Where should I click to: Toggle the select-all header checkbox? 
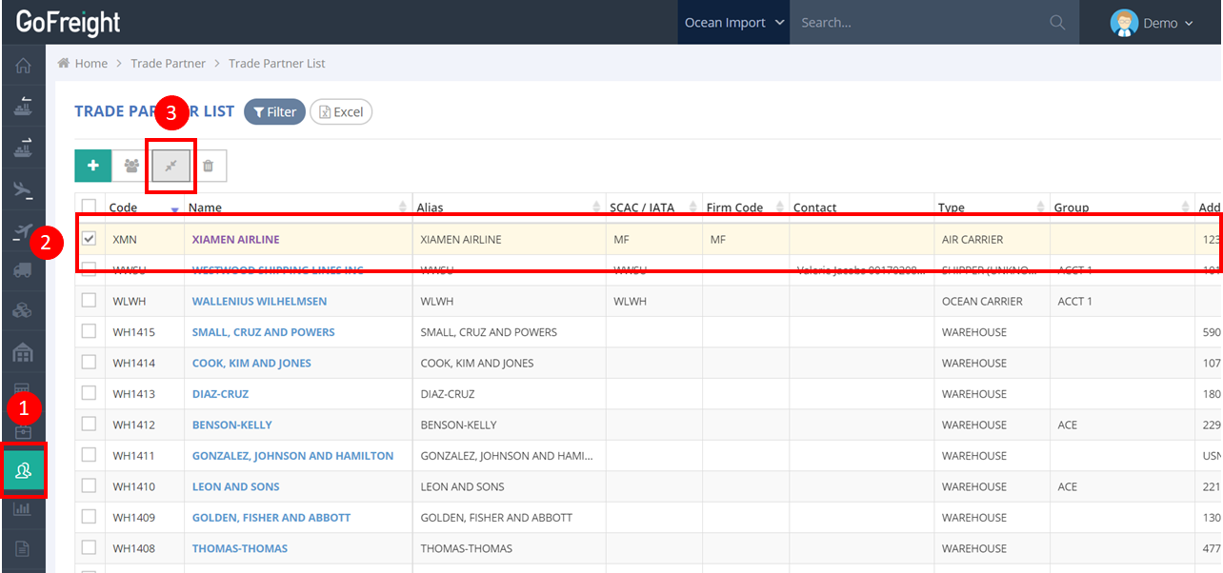tap(90, 207)
